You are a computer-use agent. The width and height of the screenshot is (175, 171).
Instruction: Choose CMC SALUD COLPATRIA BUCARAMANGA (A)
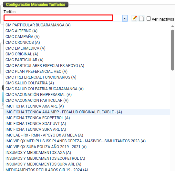(x=87, y=89)
